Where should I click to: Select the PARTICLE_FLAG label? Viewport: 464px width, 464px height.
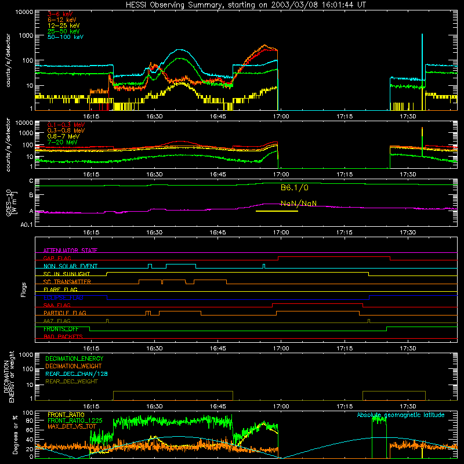65,313
